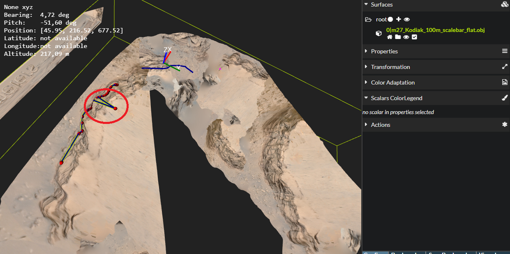Click the lowest red endpoint of the polyline
This screenshot has height=254, width=510.
[x=61, y=163]
